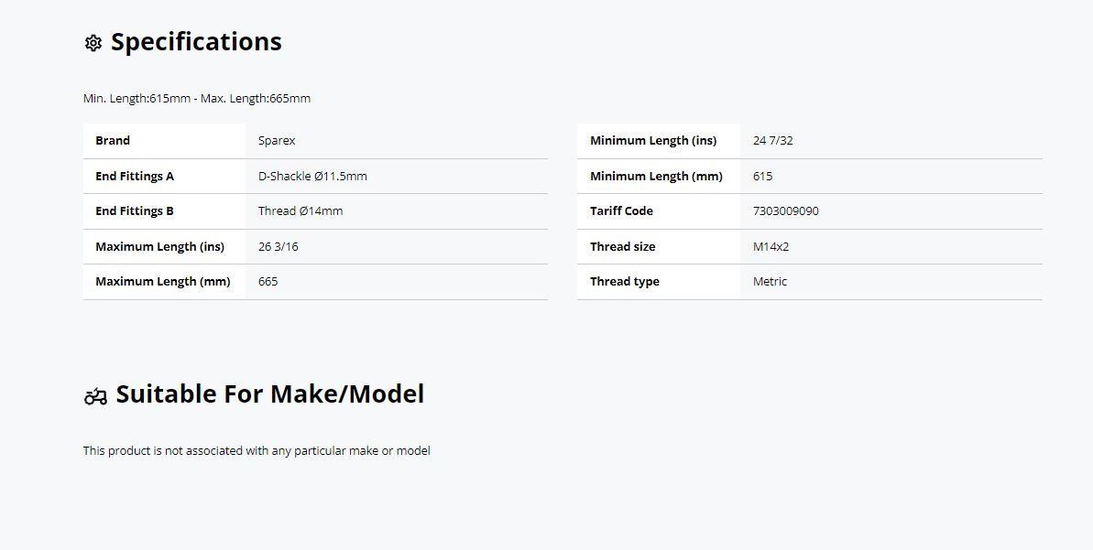Screen dimensions: 1093x550
Task: Click the Minimum Length (mm) value 615
Action: pos(762,176)
